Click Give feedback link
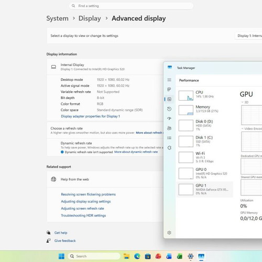 tap(65, 241)
